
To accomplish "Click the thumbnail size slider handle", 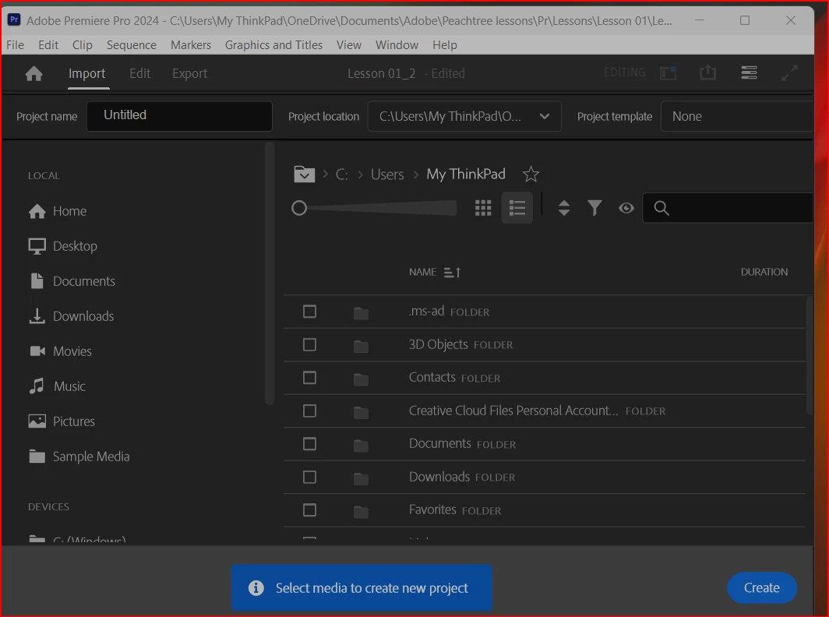I will [299, 208].
